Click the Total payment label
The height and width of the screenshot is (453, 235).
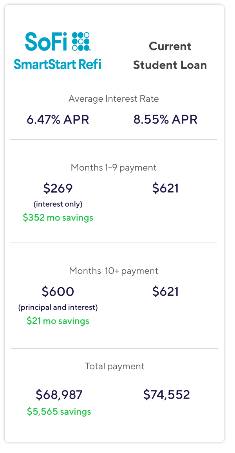(x=114, y=366)
